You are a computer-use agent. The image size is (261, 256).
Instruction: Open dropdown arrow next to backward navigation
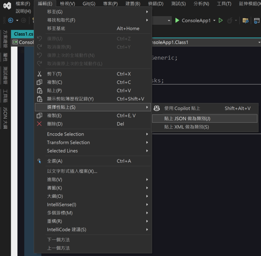(17, 20)
